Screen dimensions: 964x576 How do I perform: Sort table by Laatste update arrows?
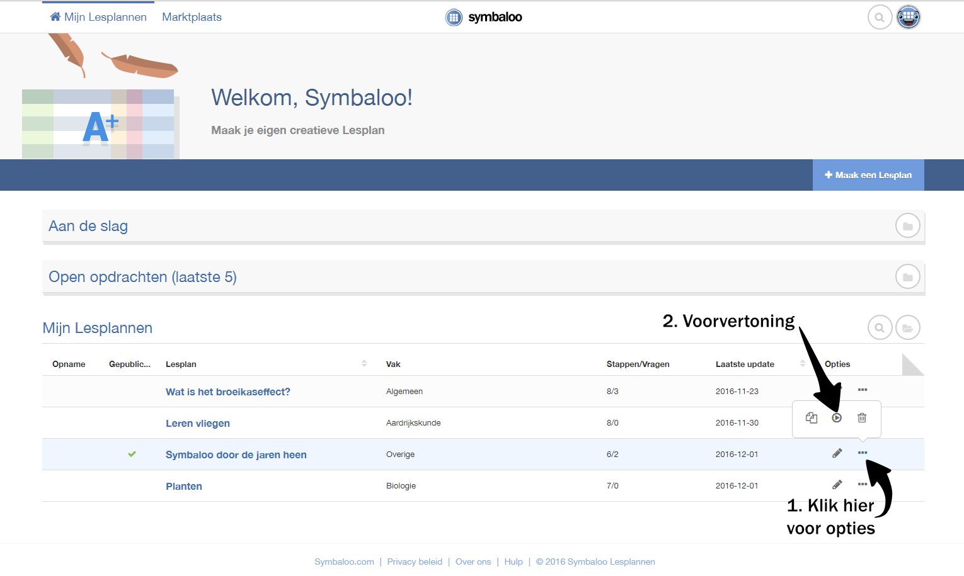(803, 364)
